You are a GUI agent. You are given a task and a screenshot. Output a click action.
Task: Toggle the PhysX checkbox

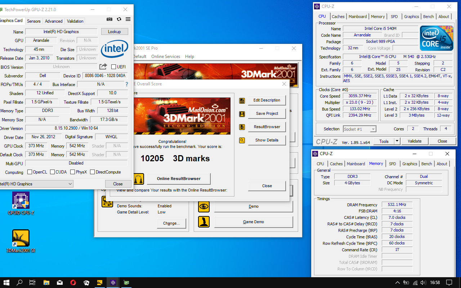tap(73, 172)
